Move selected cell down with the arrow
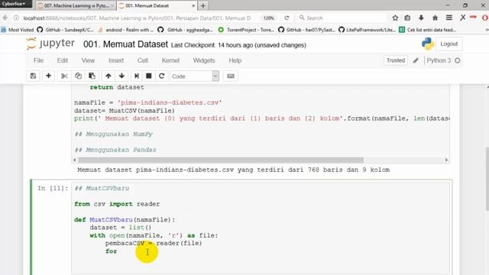 [x=121, y=76]
